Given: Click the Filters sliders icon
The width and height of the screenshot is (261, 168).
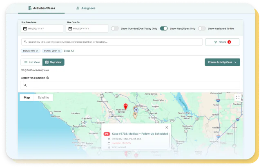Looking at the screenshot, I should click(216, 42).
